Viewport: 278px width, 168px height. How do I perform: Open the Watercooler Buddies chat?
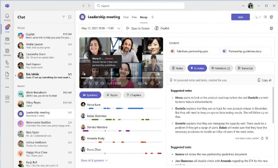coord(45,124)
